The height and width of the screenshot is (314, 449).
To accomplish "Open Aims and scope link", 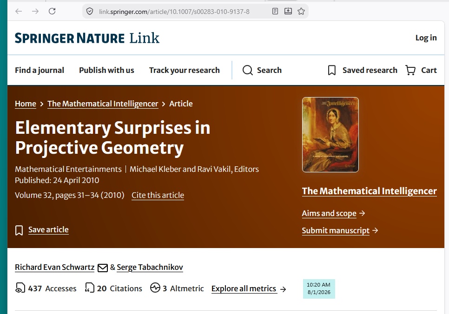I will click(x=329, y=214).
